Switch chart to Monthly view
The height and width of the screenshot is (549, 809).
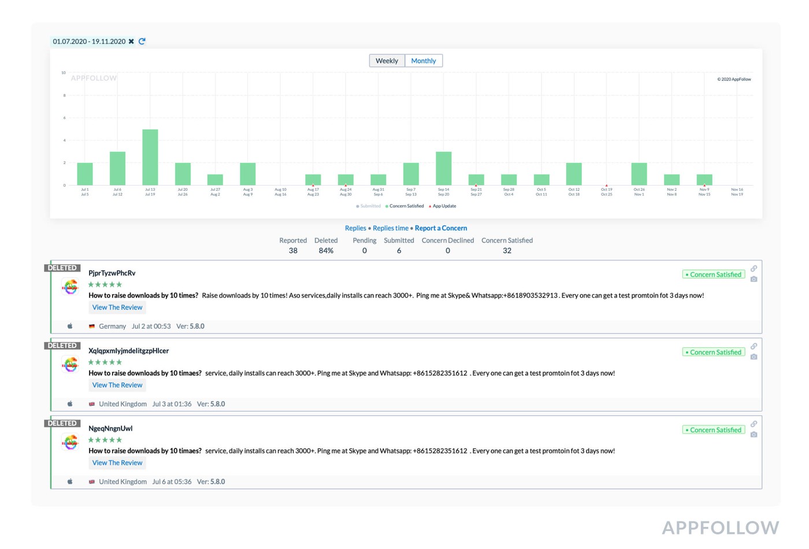(x=424, y=61)
